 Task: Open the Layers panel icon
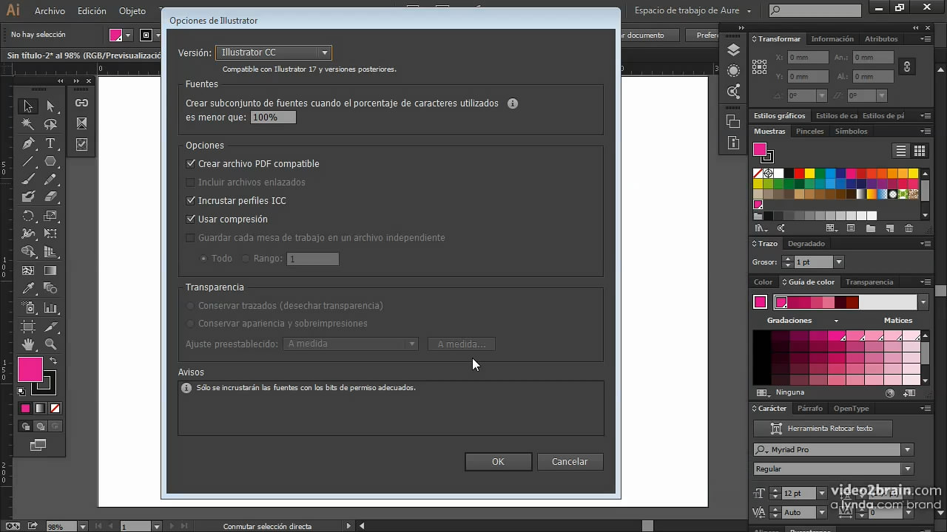pos(733,50)
